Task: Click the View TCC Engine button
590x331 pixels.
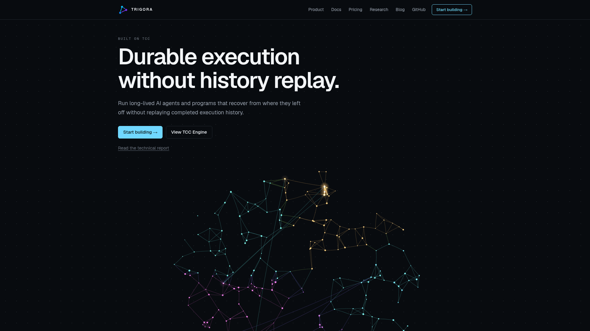Action: coord(189,132)
